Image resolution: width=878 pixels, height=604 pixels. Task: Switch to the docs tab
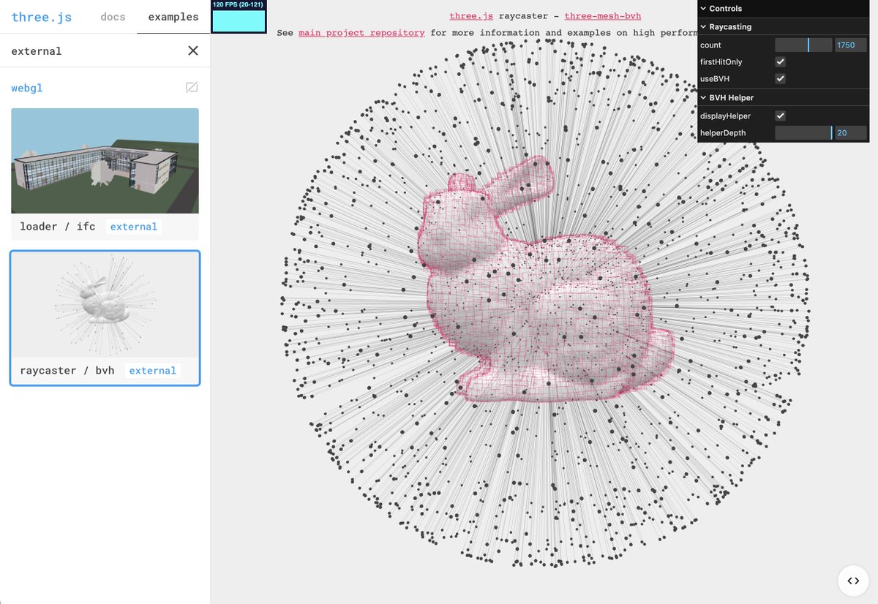pyautogui.click(x=113, y=17)
